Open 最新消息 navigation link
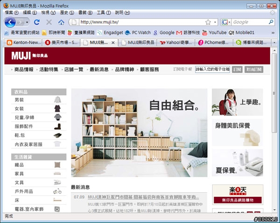Viewport: 280px width, 223px height. 99,70
